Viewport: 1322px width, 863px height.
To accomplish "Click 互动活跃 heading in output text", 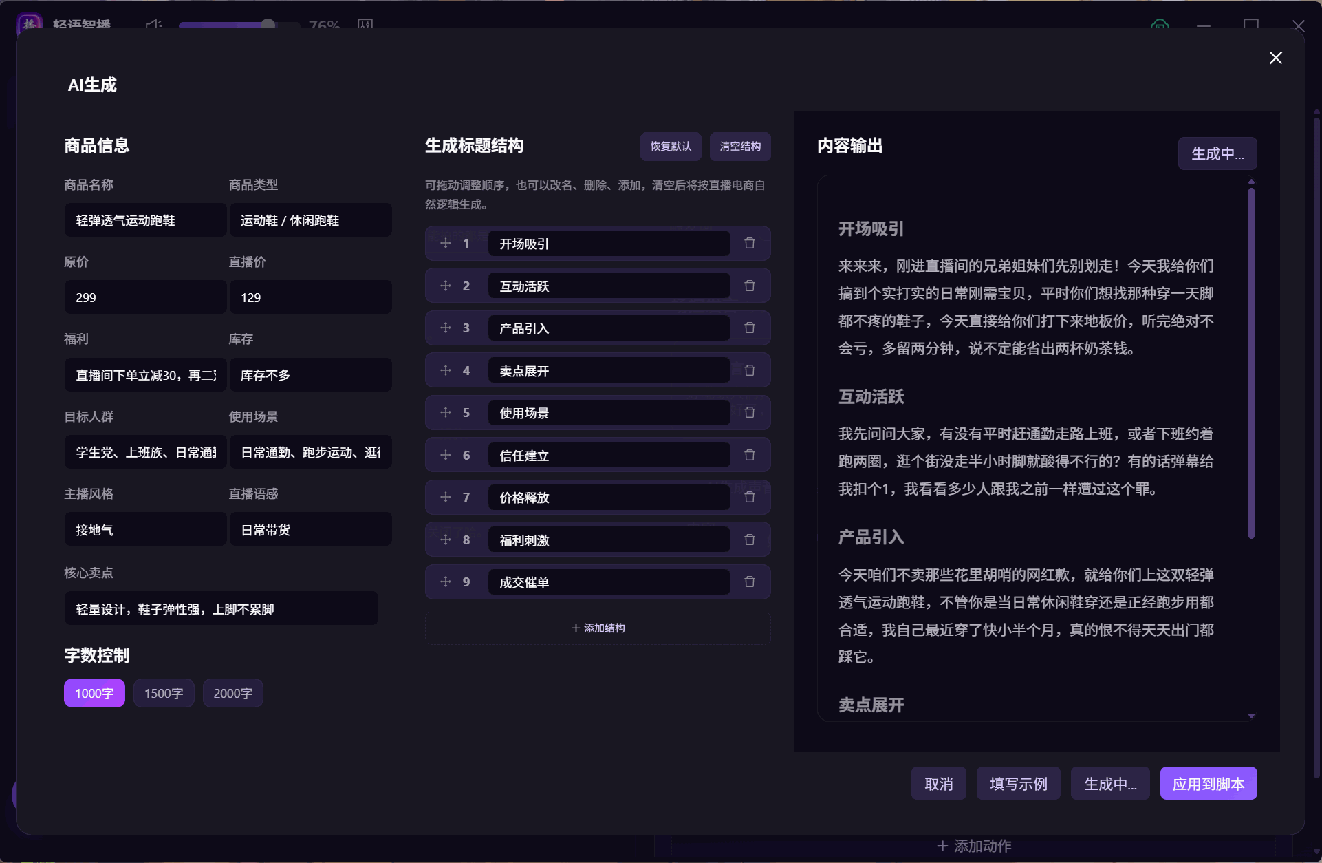I will 871,396.
